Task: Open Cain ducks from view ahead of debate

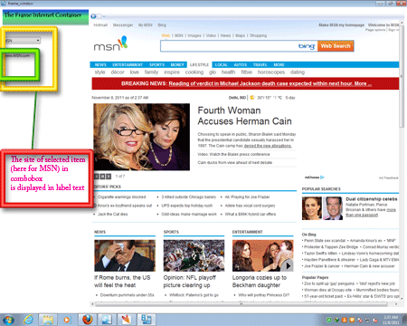Action: [235, 163]
